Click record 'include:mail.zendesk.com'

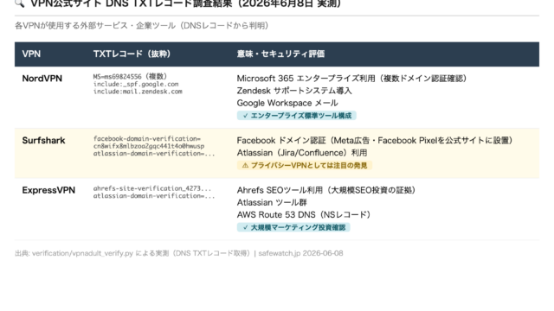pos(138,92)
